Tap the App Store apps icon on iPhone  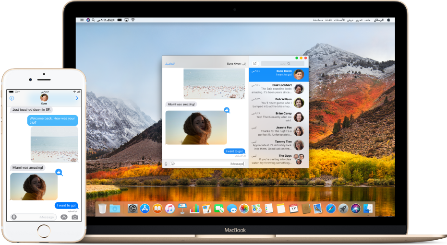pos(64,217)
